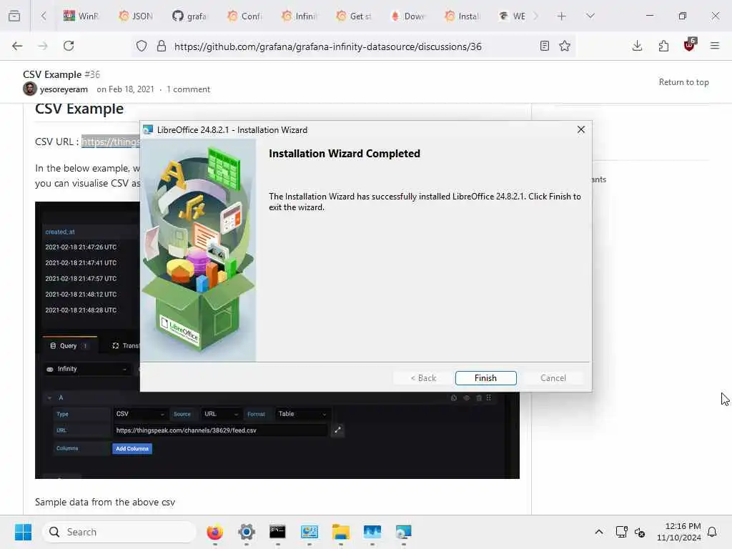
Task: Click the expand URL editor icon in the screenshot
Action: 337,430
